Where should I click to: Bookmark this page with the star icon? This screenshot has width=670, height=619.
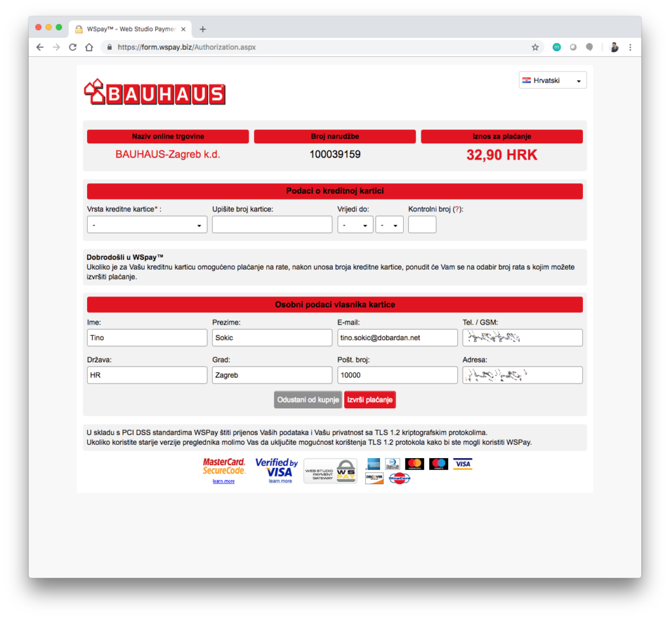[535, 47]
